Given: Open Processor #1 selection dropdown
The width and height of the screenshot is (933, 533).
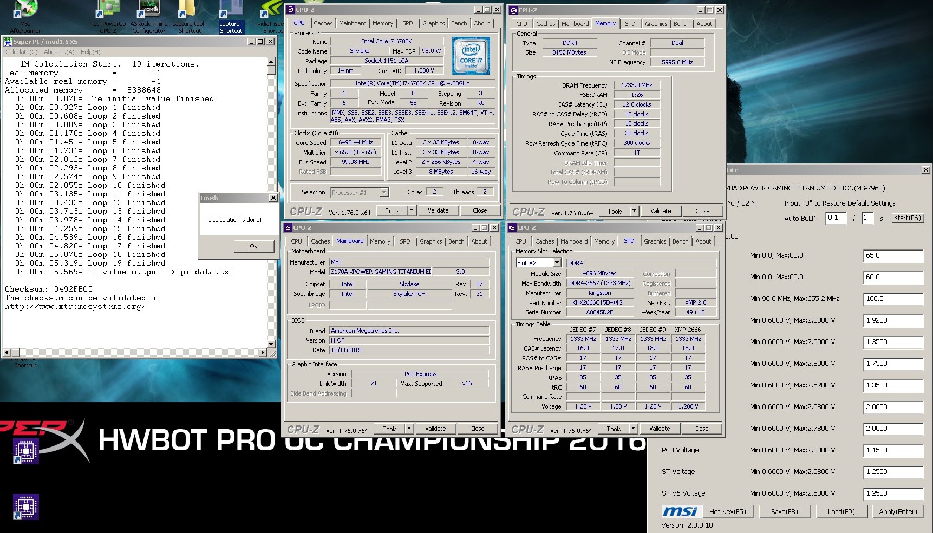Looking at the screenshot, I should 384,192.
